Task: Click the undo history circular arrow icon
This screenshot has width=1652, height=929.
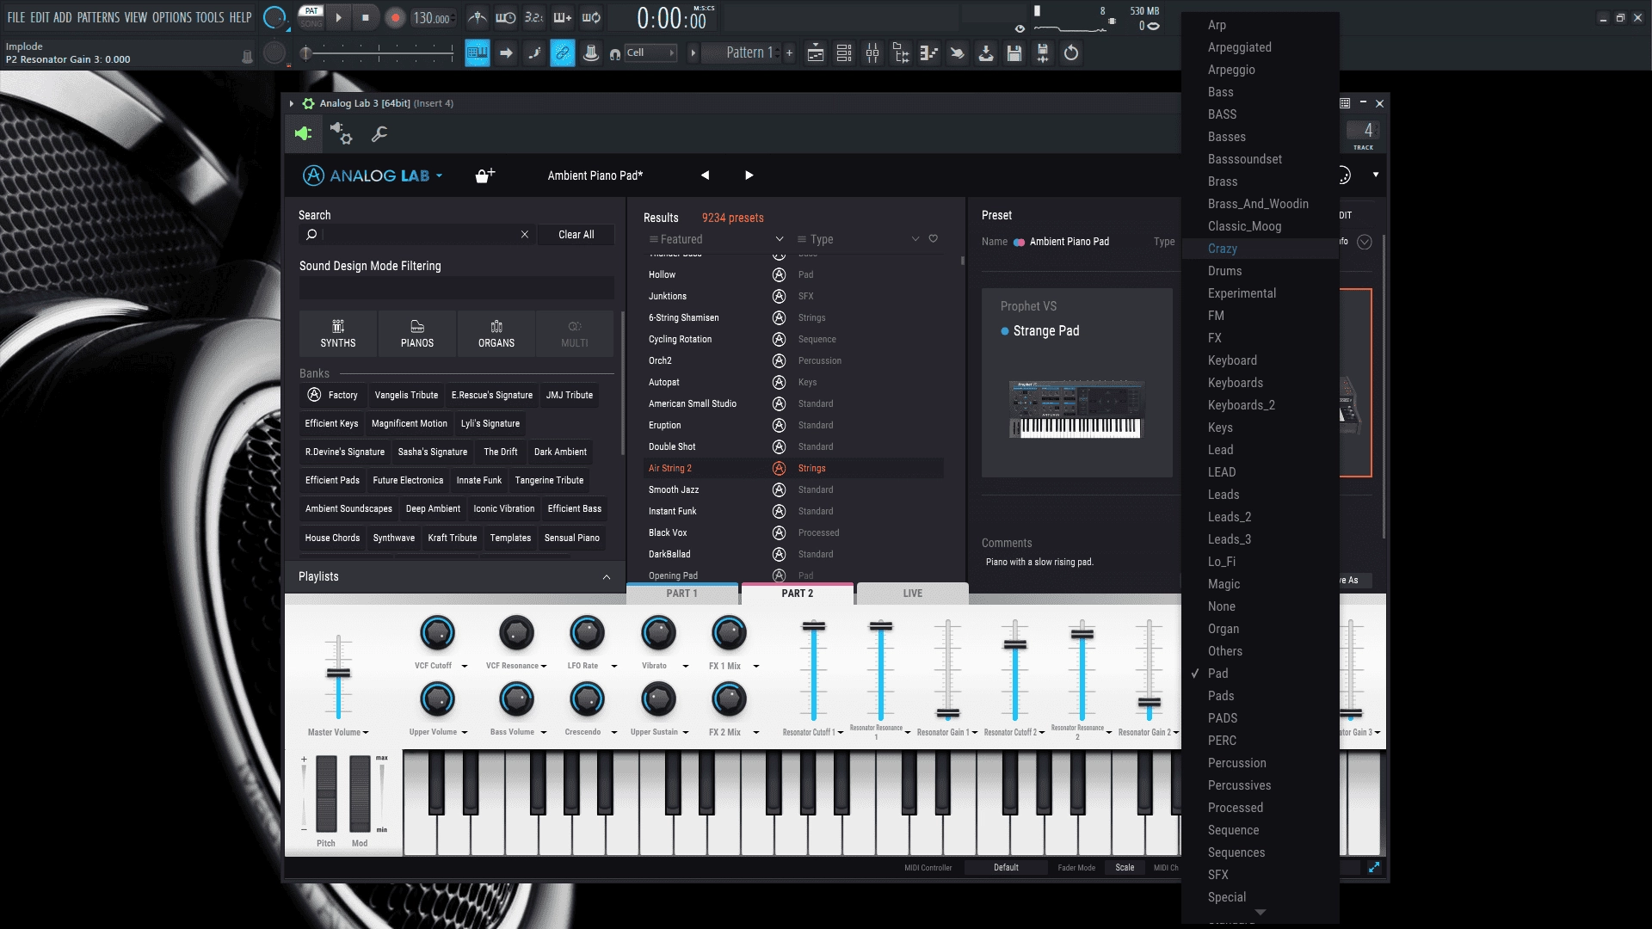Action: tap(1071, 53)
